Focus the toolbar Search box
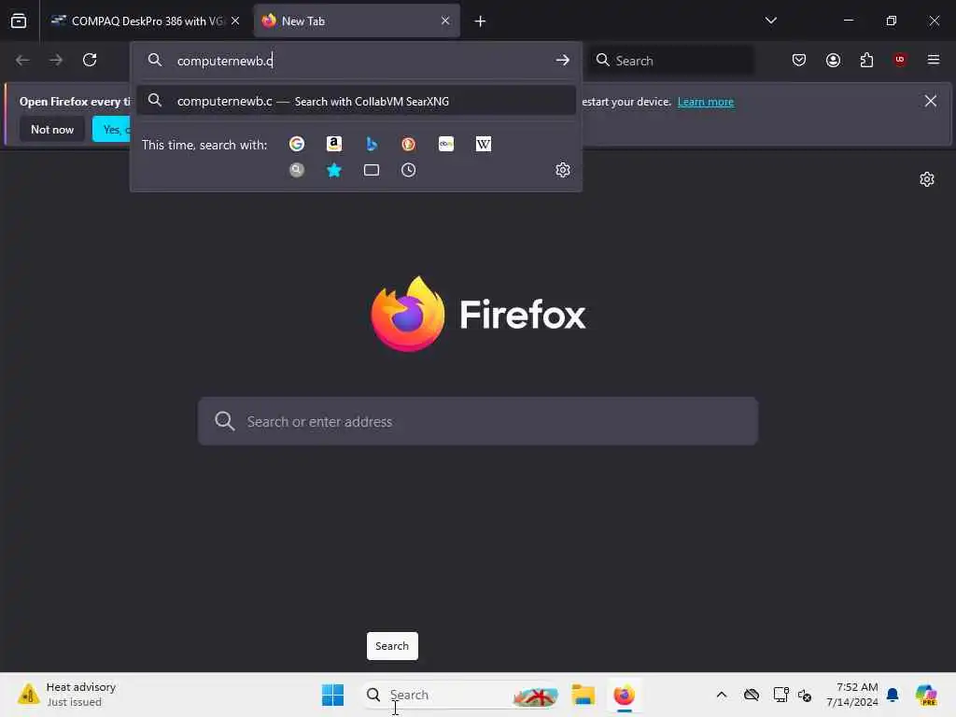The height and width of the screenshot is (717, 956). click(671, 61)
